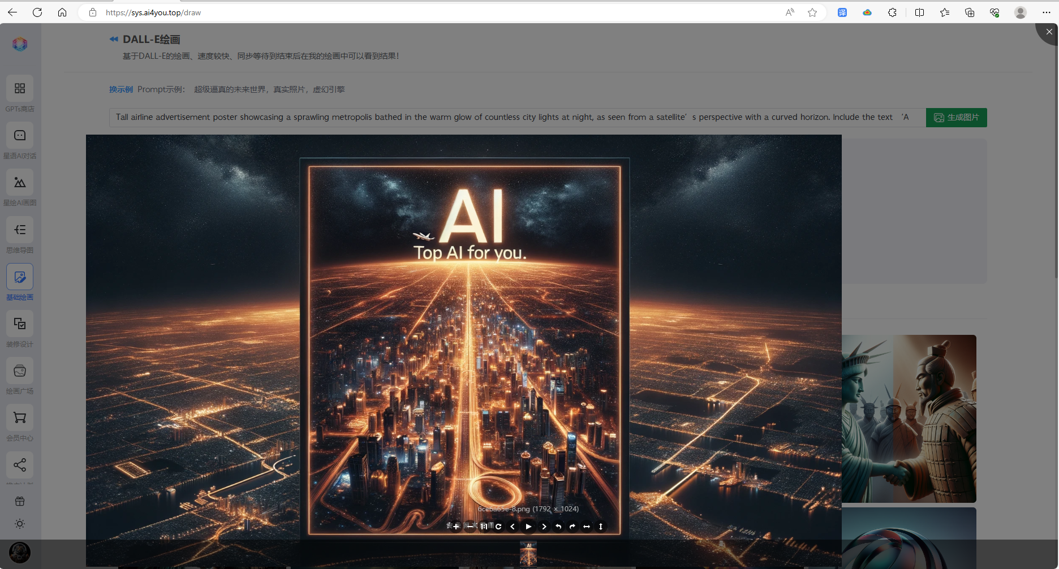Click the 生成图片 generate button
The image size is (1059, 569).
tap(957, 118)
